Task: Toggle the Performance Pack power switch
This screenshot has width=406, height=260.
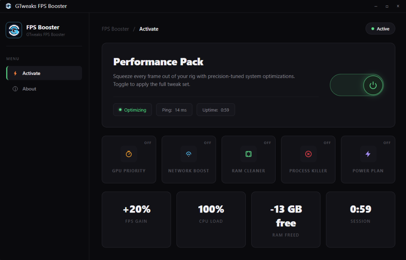Action: (x=356, y=85)
